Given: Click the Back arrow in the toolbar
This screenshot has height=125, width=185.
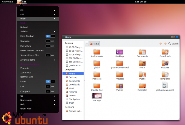Looking at the screenshot, I should pos(161,44).
